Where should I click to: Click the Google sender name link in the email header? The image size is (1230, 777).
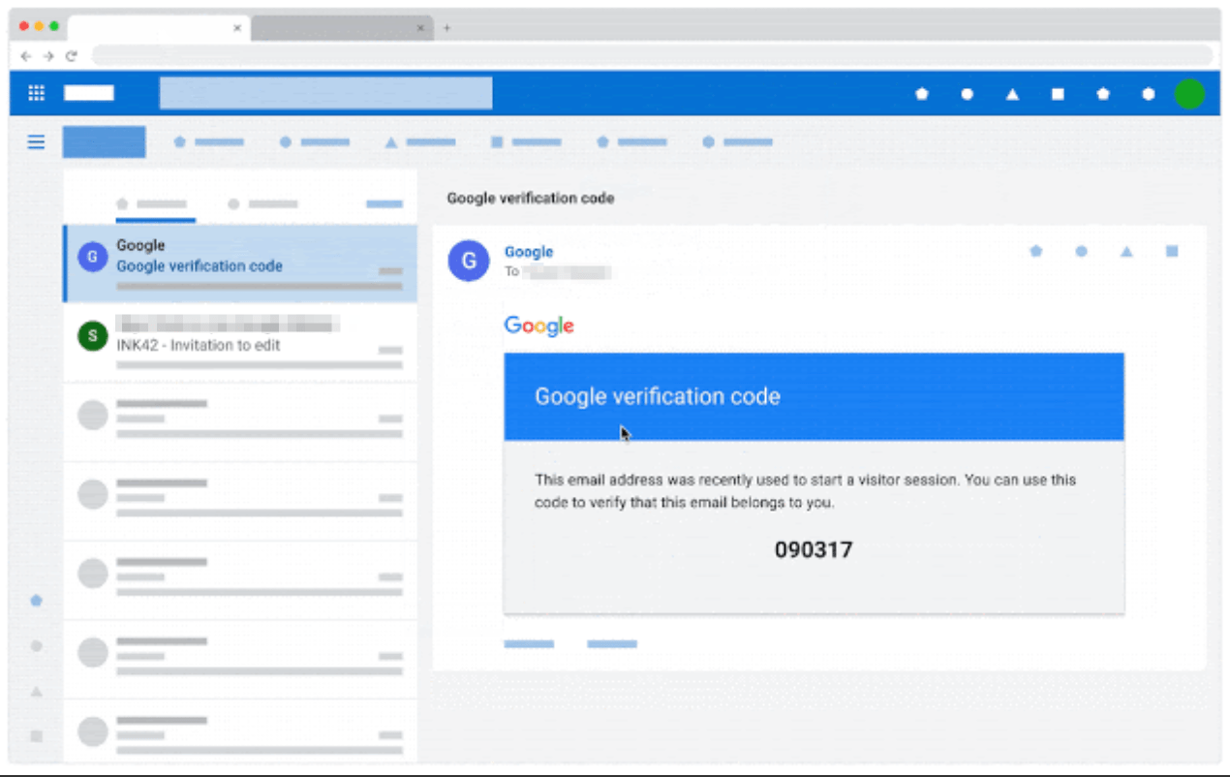[528, 251]
